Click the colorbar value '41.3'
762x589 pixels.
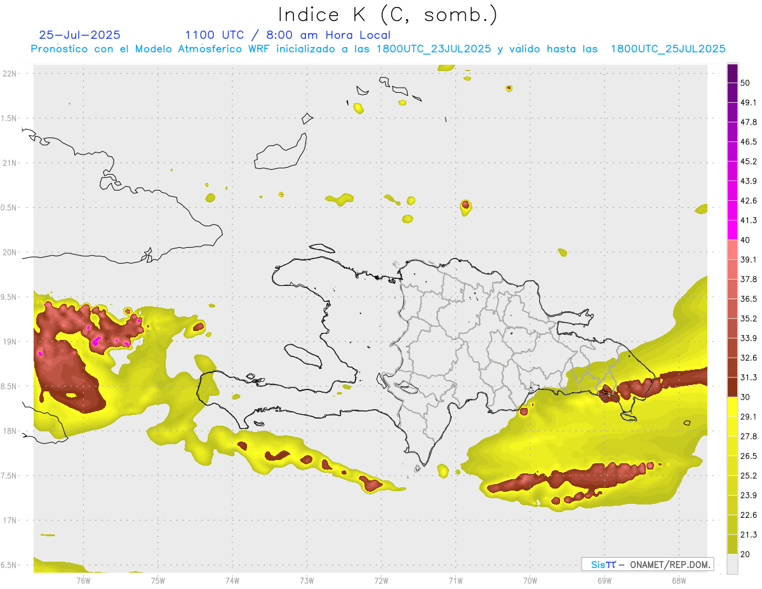click(749, 220)
